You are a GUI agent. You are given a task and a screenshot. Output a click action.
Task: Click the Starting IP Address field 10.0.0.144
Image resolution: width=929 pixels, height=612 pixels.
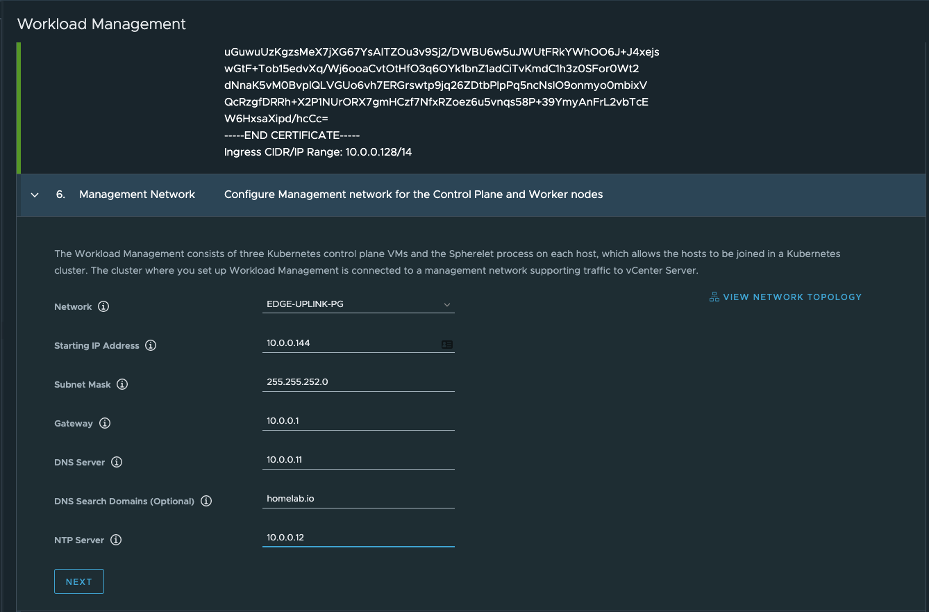[351, 343]
